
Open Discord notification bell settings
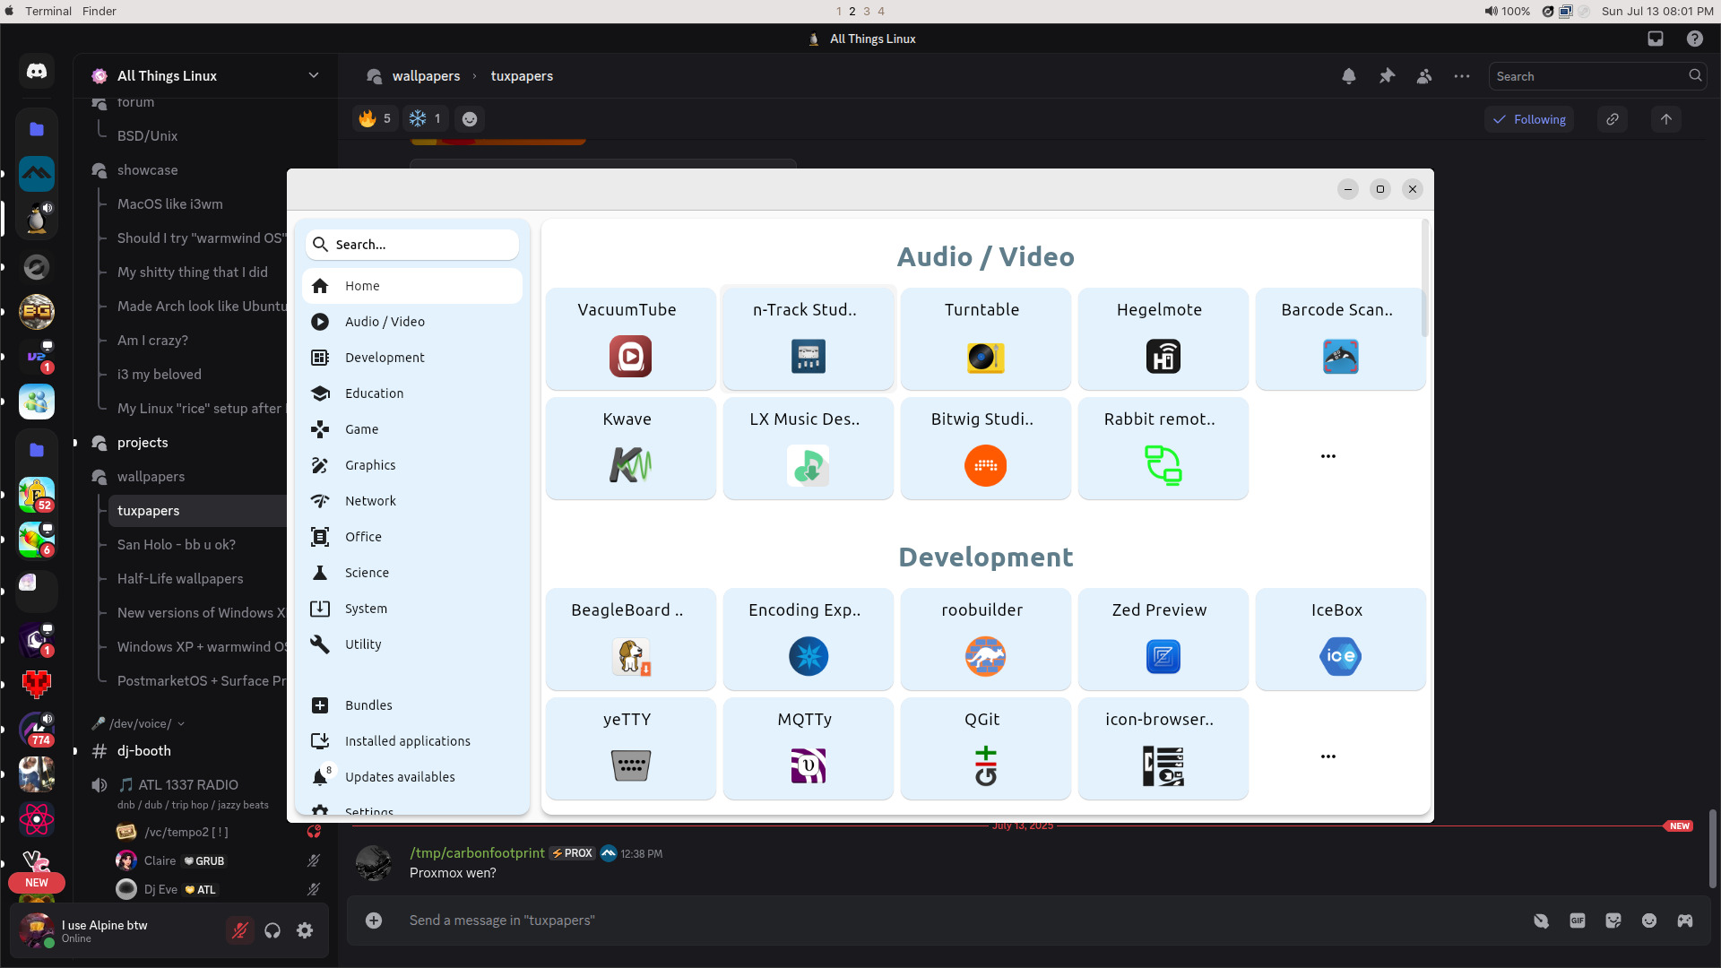[1348, 76]
